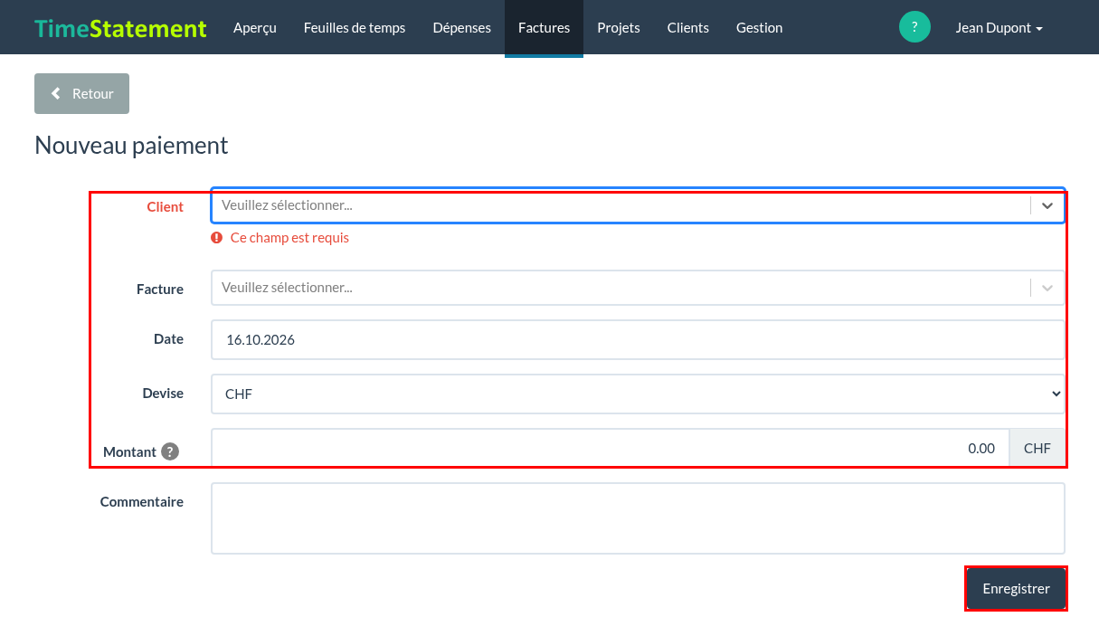Focus the Date input field
Screen dimensions: 1099x636
[638, 340]
